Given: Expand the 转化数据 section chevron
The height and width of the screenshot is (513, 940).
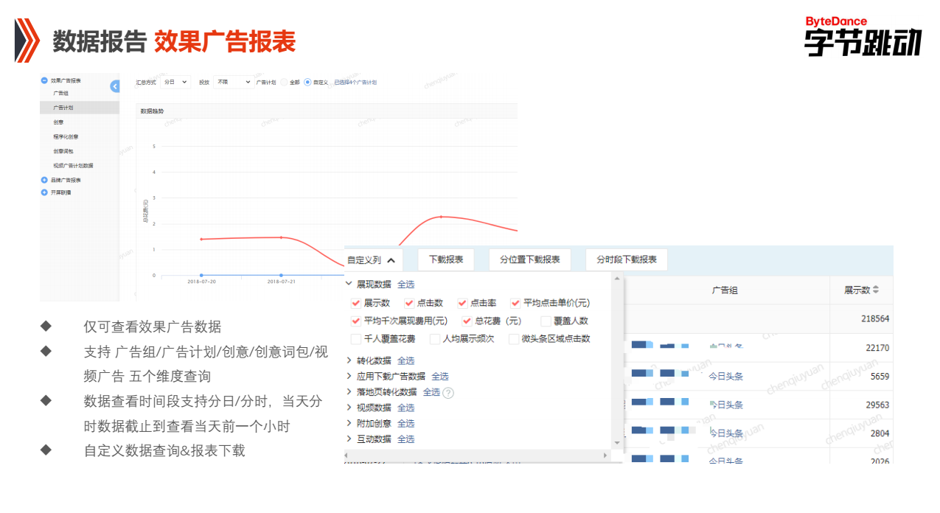Looking at the screenshot, I should coord(349,360).
